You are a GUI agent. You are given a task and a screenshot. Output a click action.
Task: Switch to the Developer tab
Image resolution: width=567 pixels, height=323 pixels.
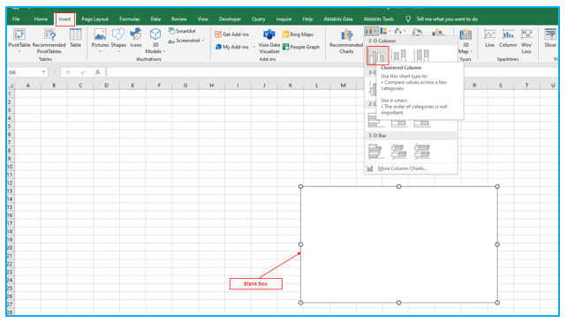(x=230, y=19)
